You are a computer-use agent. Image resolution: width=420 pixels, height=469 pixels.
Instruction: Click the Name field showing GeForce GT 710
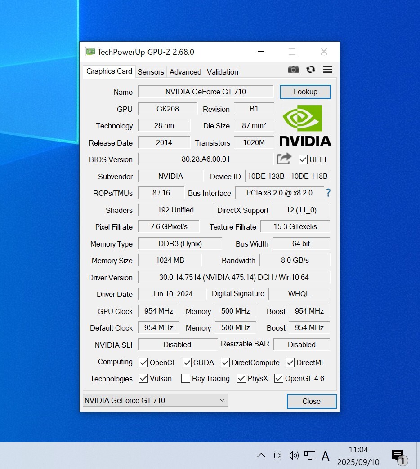tap(206, 92)
